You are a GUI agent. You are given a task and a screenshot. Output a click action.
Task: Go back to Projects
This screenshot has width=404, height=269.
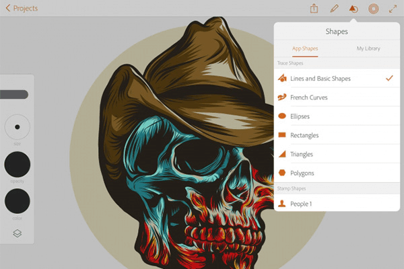(x=22, y=8)
